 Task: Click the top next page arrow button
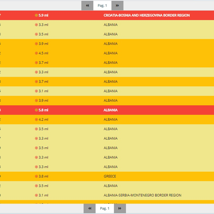coord(117,6)
